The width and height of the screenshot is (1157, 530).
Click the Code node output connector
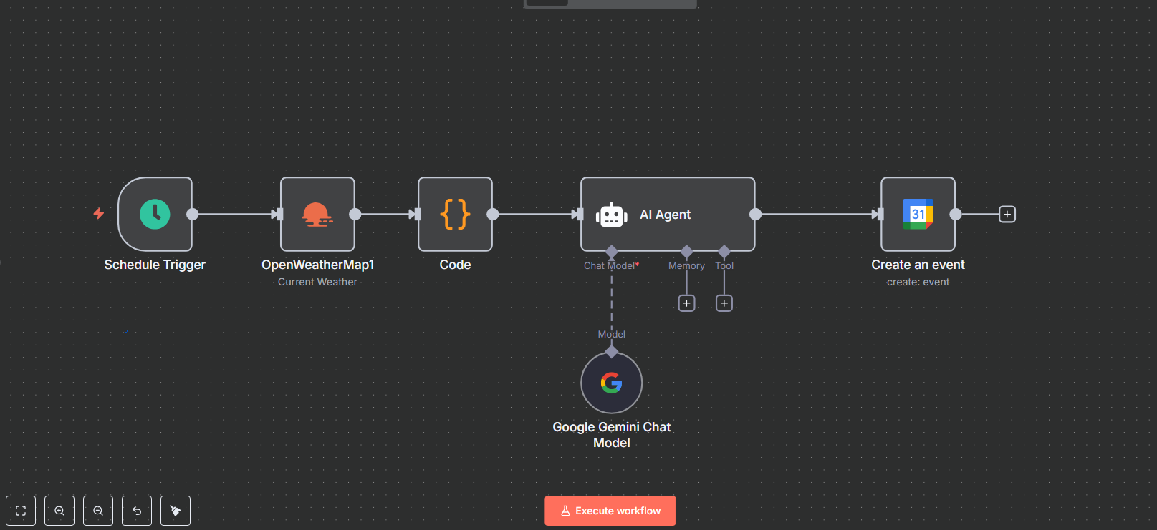point(492,214)
